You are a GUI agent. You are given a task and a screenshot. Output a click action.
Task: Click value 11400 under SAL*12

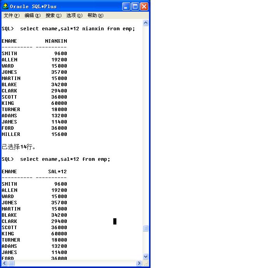click(59, 252)
